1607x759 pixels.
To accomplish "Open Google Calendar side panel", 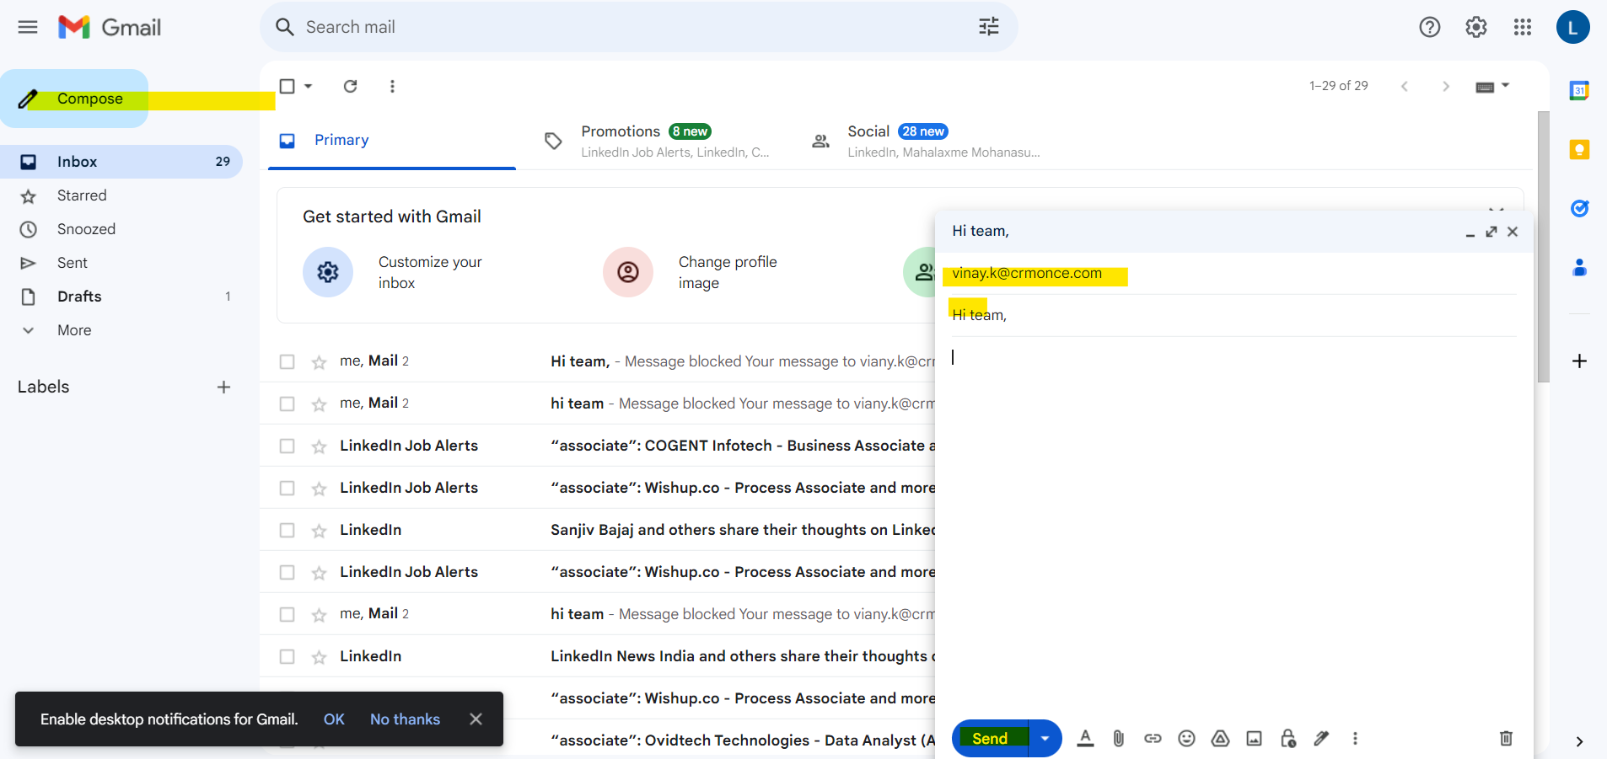I will (1579, 90).
